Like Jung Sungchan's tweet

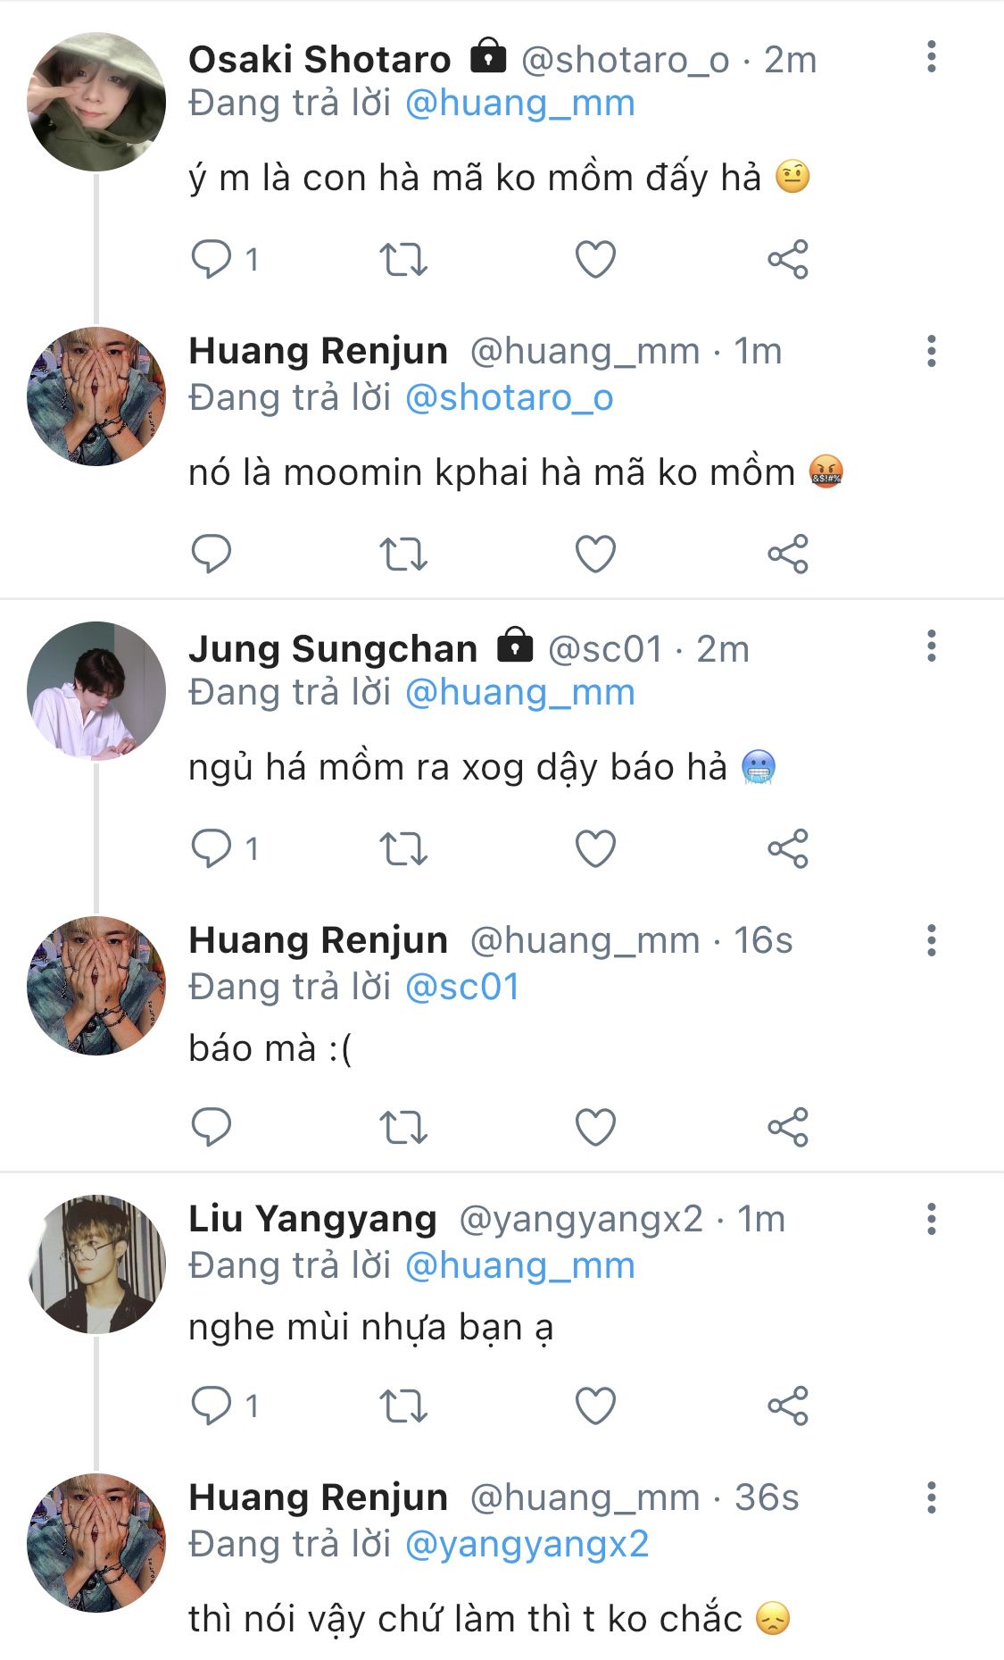click(595, 848)
